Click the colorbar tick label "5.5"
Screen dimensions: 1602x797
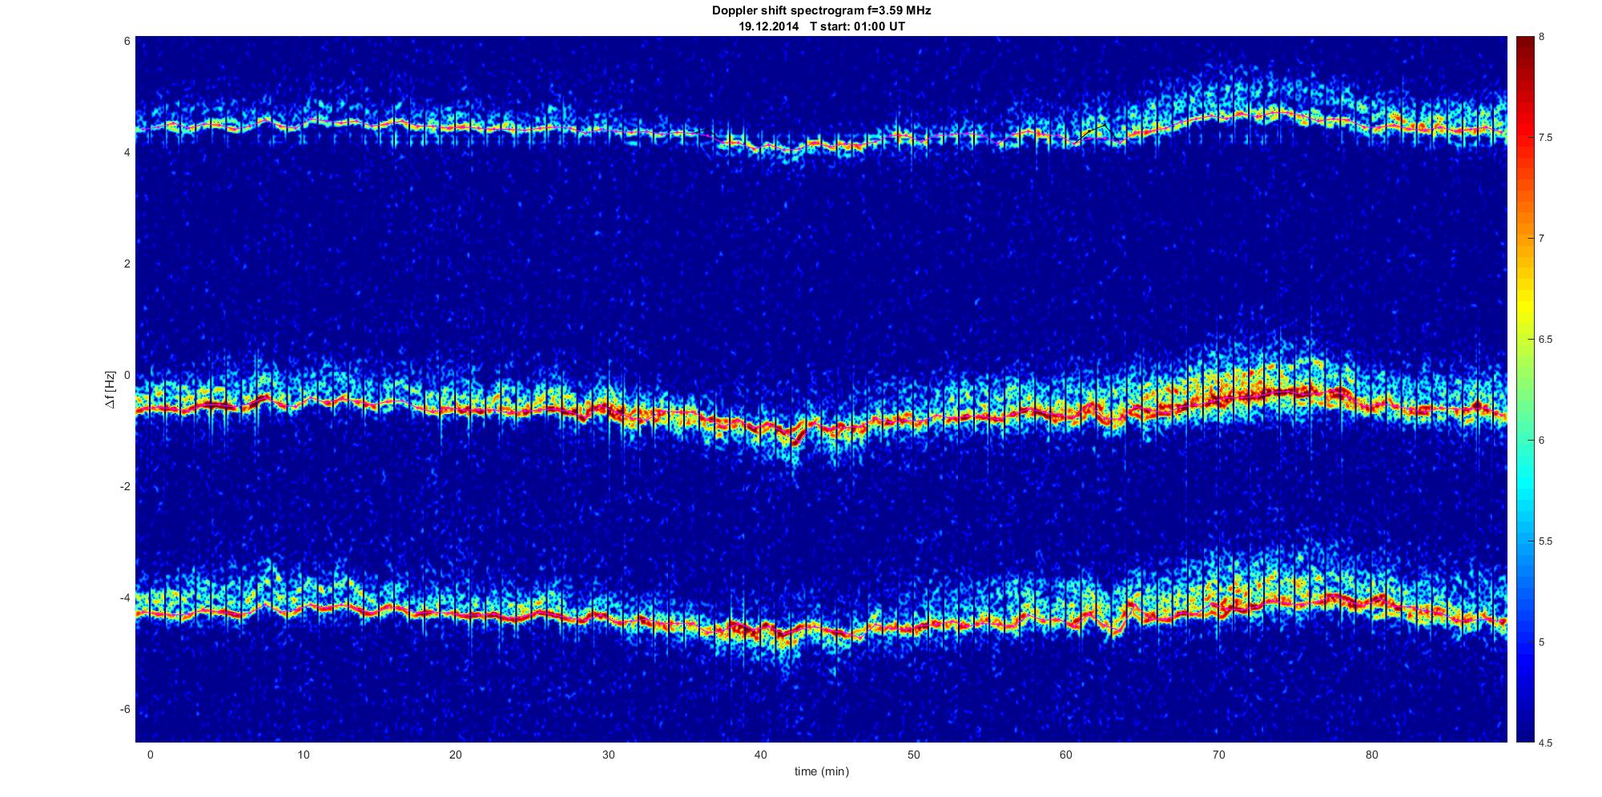click(1545, 541)
